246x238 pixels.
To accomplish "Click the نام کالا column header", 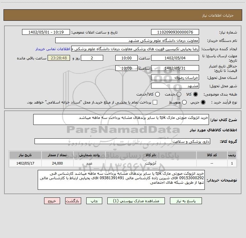I will click(151, 155).
